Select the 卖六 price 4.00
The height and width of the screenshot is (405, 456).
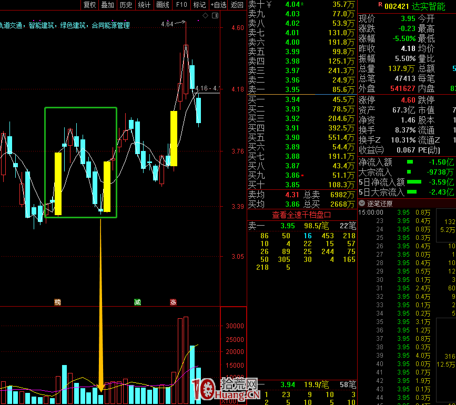pyautogui.click(x=292, y=42)
